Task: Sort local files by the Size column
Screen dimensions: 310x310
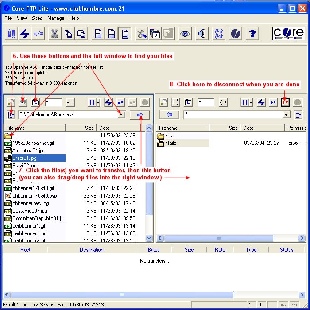Action: [x=81, y=128]
